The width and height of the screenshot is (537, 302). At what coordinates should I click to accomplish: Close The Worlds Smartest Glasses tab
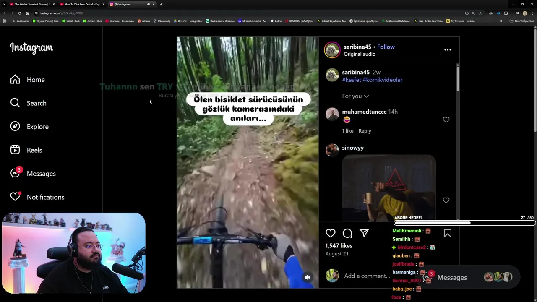point(54,4)
